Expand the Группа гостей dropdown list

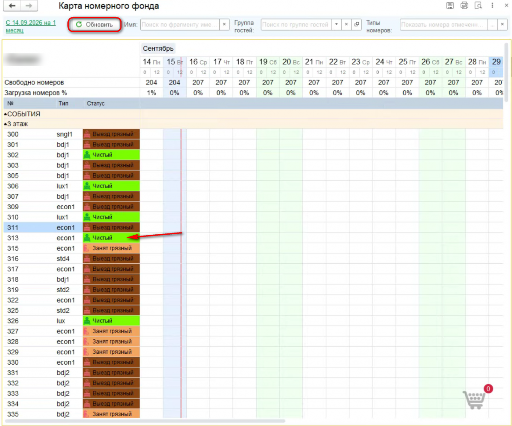(x=337, y=25)
